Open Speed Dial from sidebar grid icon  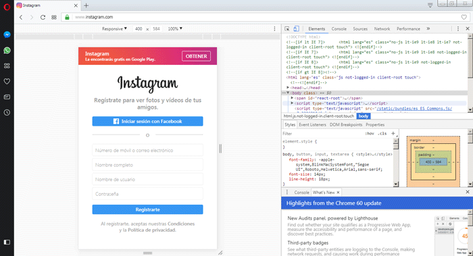click(x=7, y=66)
